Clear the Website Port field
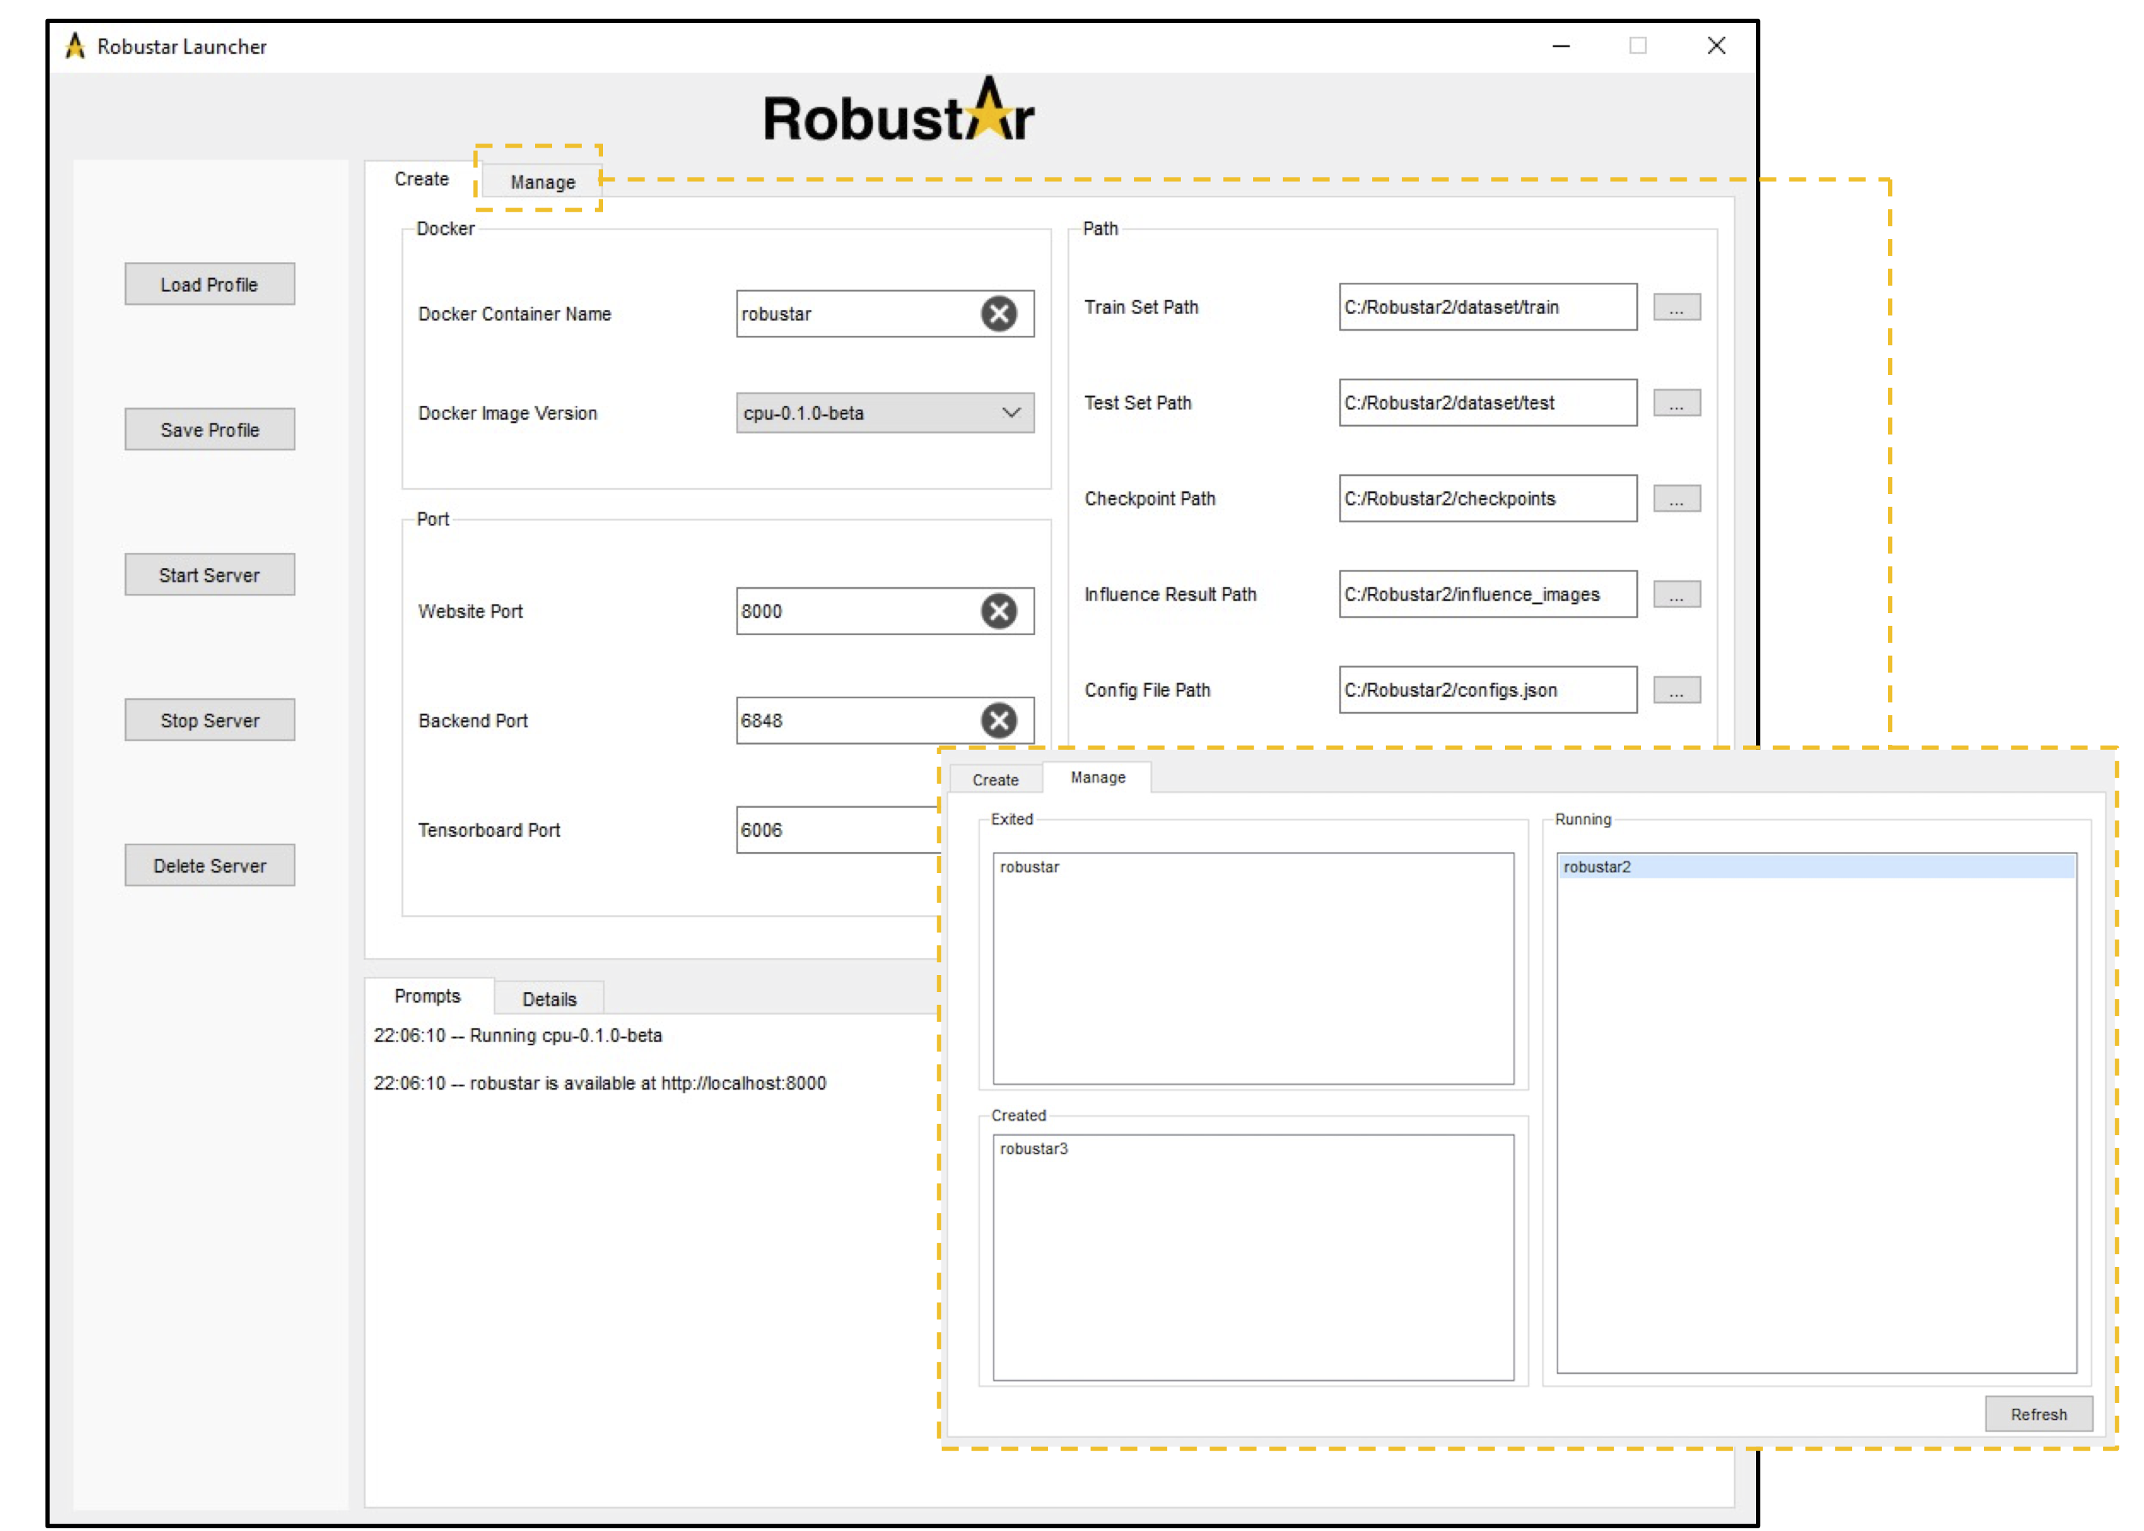This screenshot has width=2144, height=1531. click(x=998, y=611)
